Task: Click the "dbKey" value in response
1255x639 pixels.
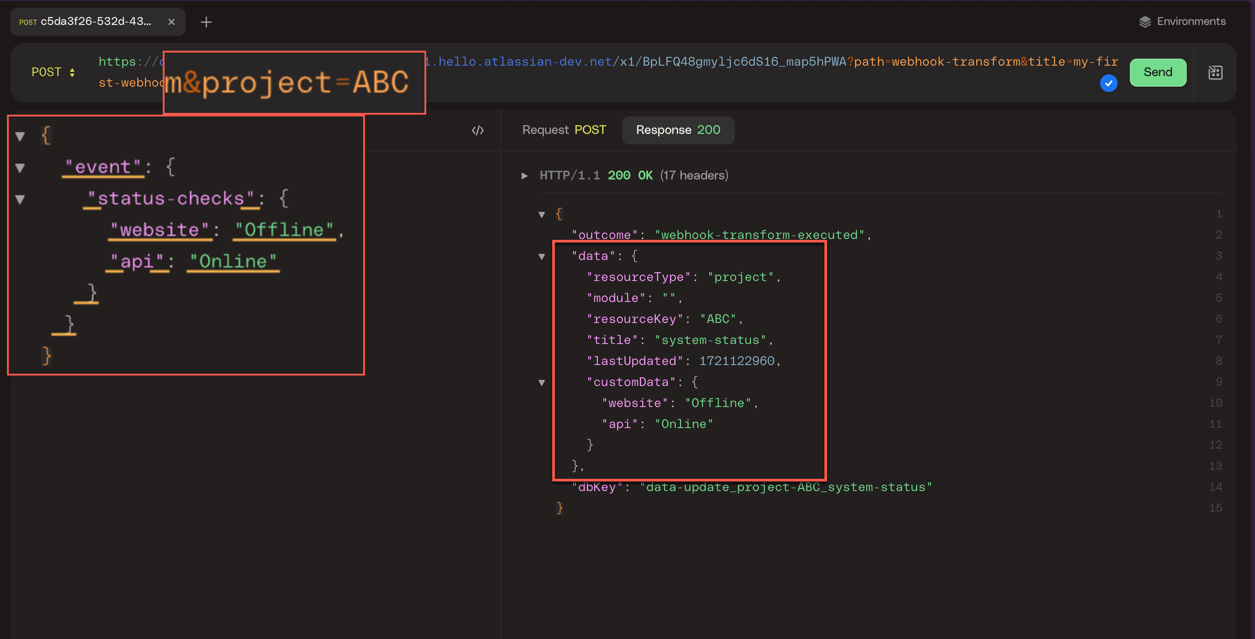Action: [785, 487]
